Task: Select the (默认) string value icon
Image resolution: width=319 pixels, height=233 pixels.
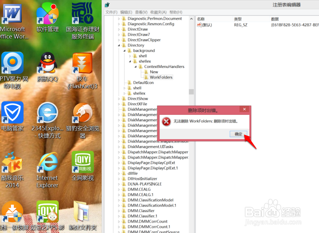Action: [x=199, y=25]
